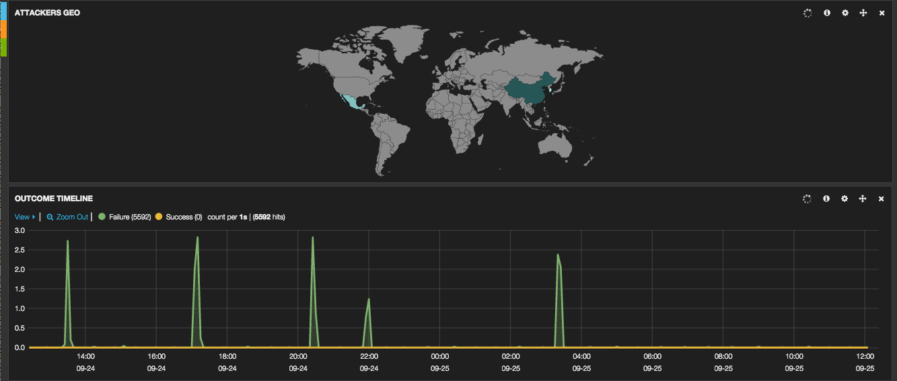Click the Zoom Out link
This screenshot has height=381, width=897.
[x=67, y=217]
